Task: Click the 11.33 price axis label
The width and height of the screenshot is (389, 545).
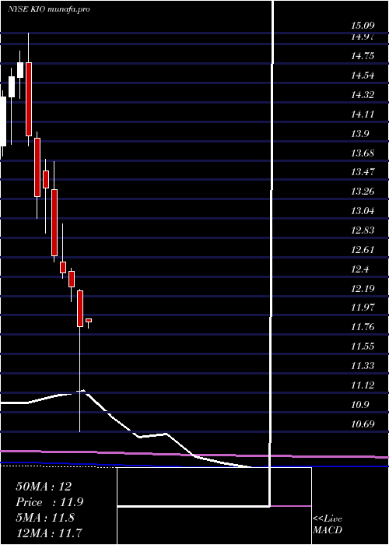Action: point(363,366)
